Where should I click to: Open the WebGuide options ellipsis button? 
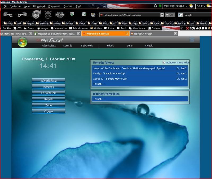pos(192,40)
